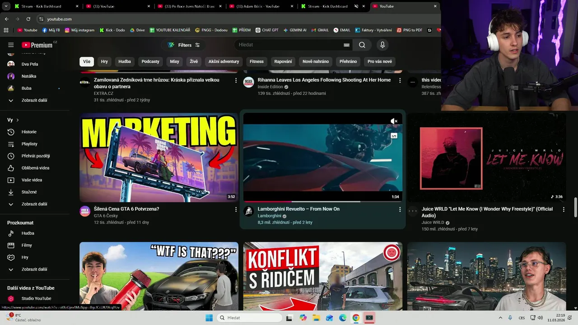Open the on-screen keyboard icon in search
The height and width of the screenshot is (325, 578).
click(346, 45)
